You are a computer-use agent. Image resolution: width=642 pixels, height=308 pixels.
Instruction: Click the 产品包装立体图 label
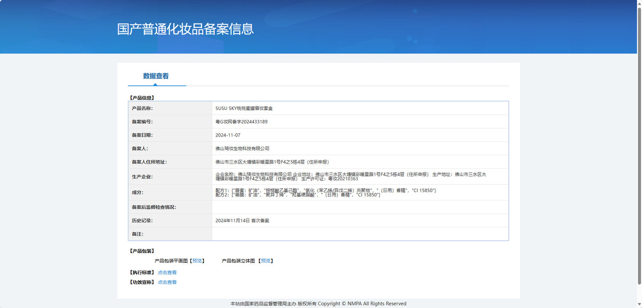(x=238, y=261)
